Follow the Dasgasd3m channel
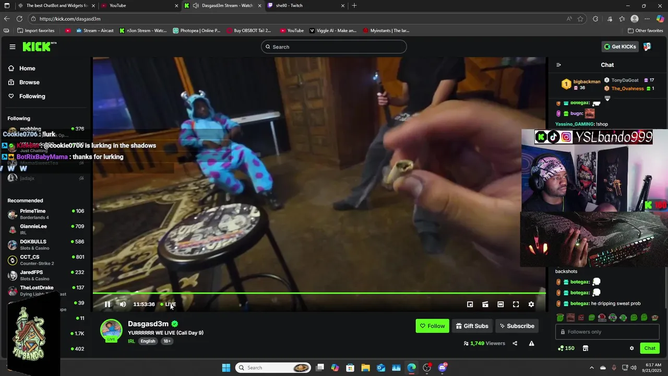 click(432, 326)
